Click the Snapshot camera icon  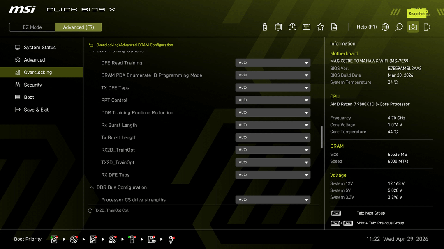pyautogui.click(x=413, y=27)
